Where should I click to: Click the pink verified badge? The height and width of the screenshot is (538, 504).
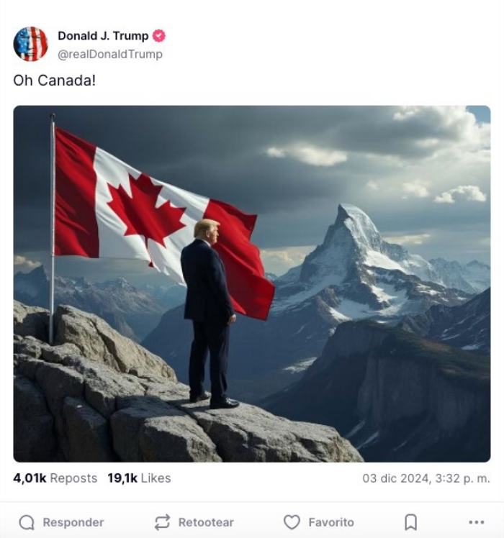click(158, 36)
